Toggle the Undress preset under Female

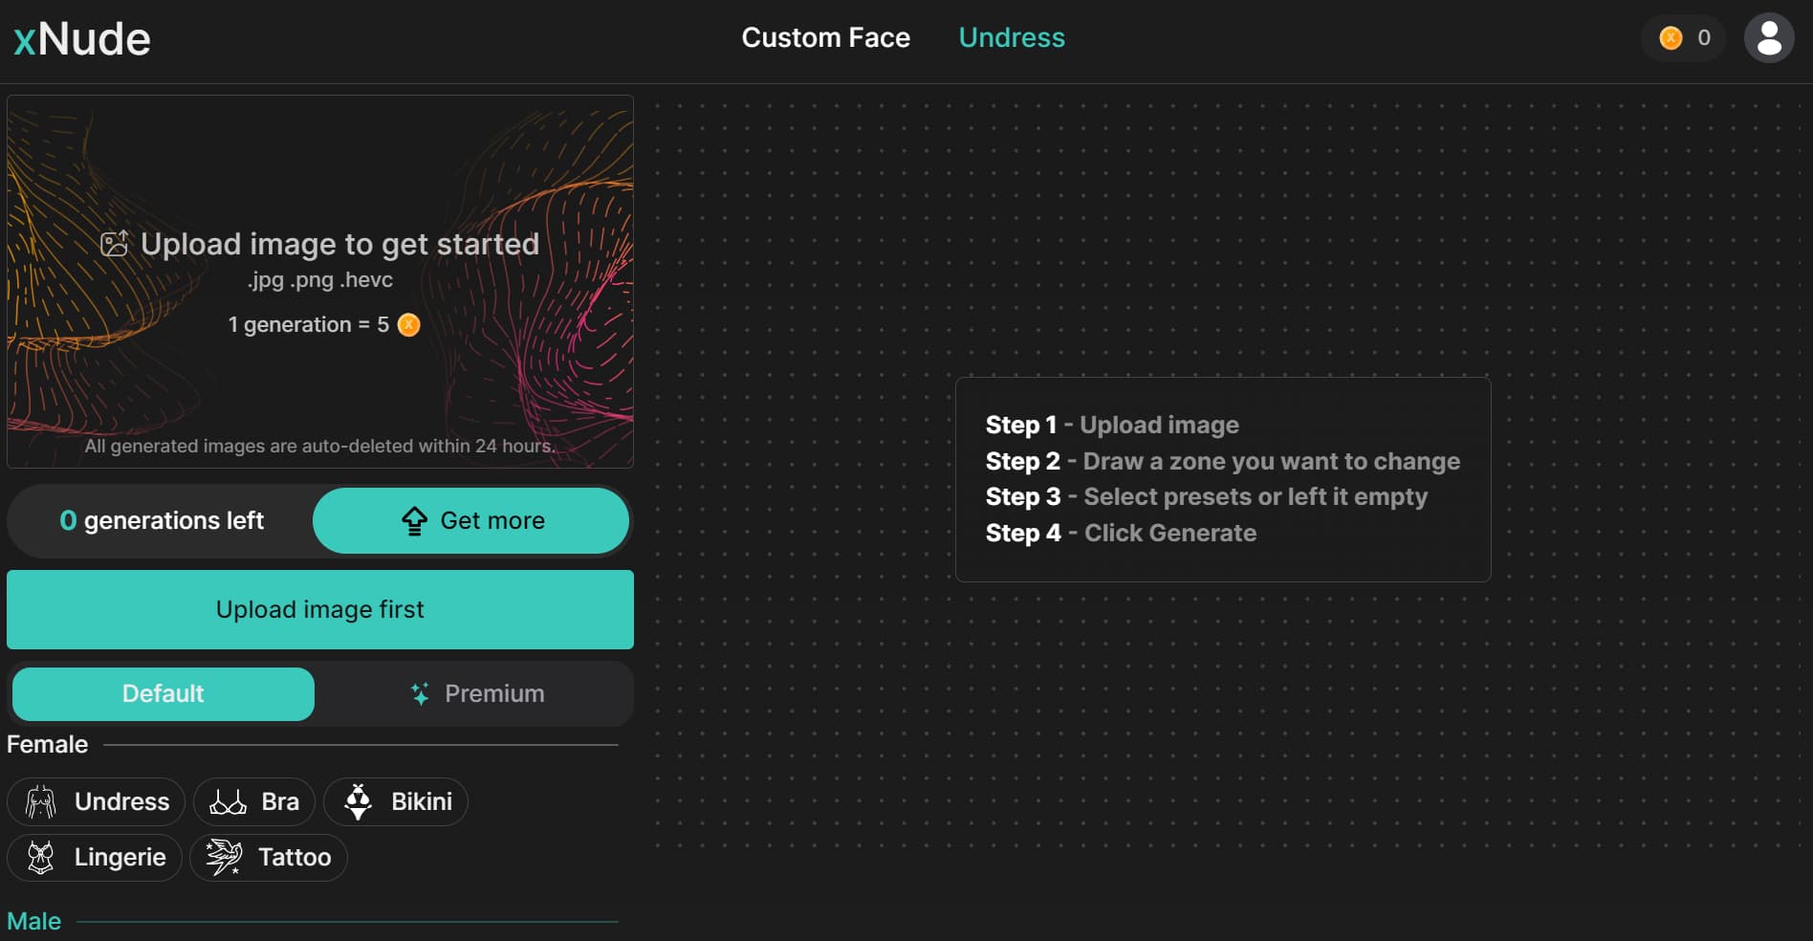96,802
